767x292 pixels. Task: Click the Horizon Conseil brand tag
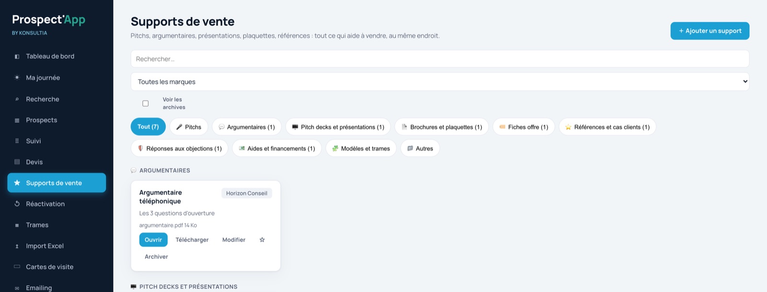247,193
